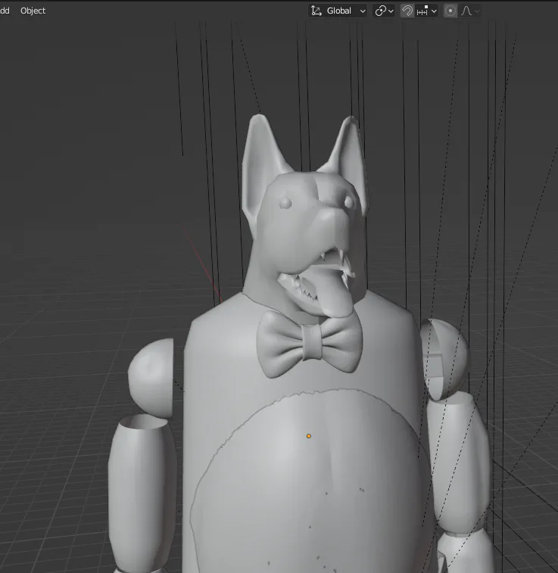The width and height of the screenshot is (558, 573).
Task: Open the proportional editing falloff dropdown
Action: (x=470, y=11)
